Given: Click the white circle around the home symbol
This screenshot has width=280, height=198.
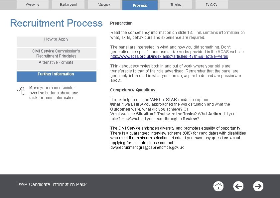Looking at the screenshot, I should coord(218,186).
